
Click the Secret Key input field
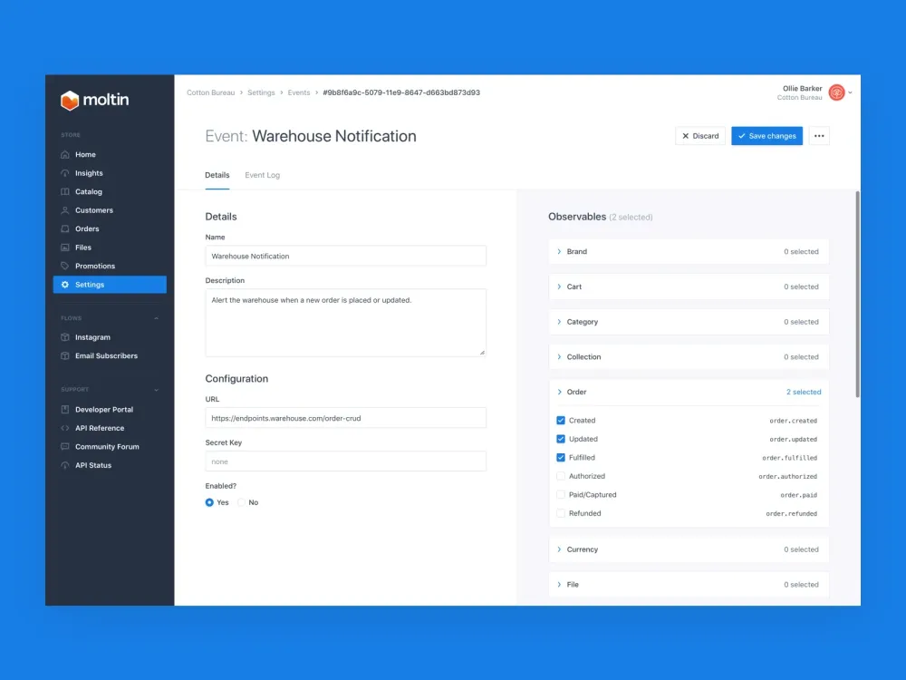click(345, 461)
